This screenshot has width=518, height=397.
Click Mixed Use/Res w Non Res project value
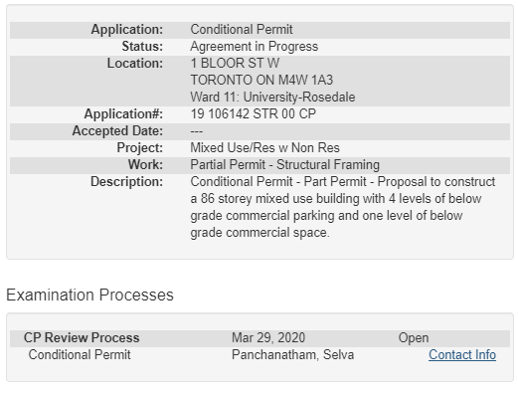pos(264,147)
